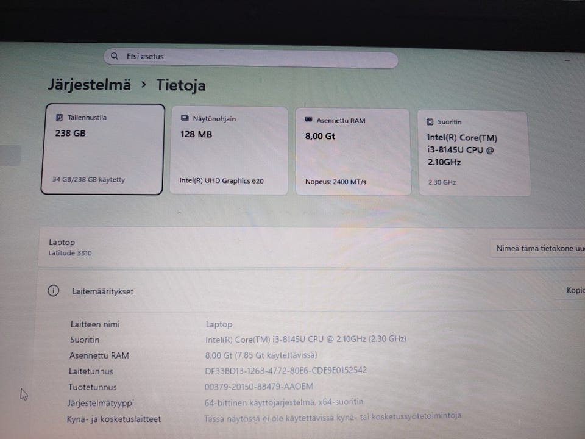Select the device ID starting with DF33BD13
The width and height of the screenshot is (585, 439).
286,370
